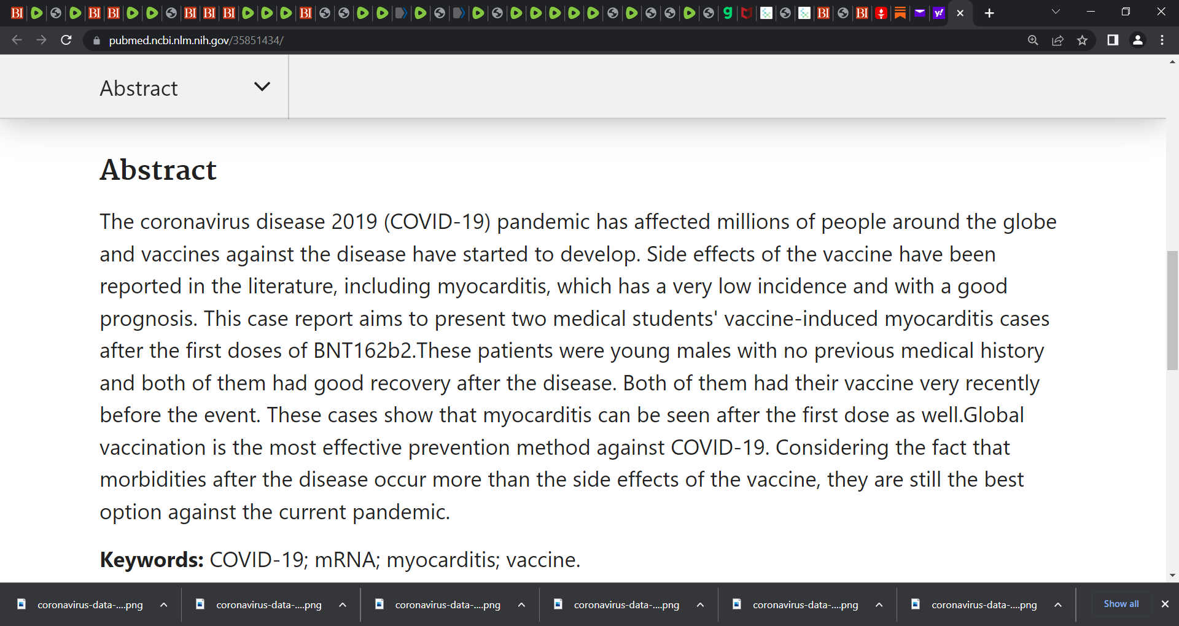This screenshot has height=626, width=1179.
Task: Click the URL address bar
Action: coord(553,40)
